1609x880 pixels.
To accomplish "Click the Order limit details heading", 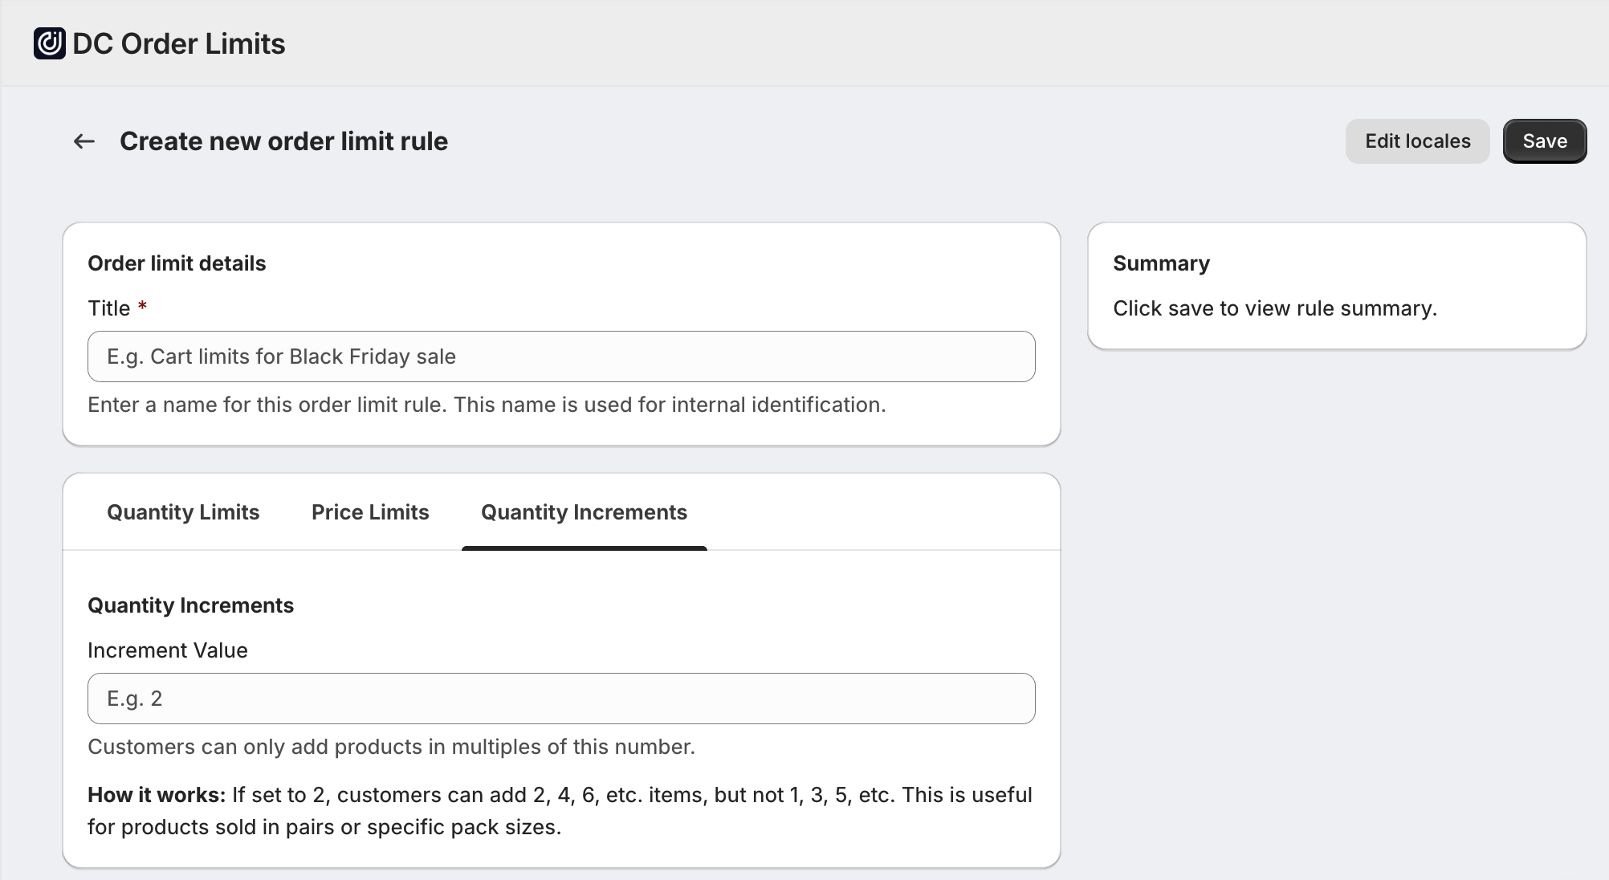I will pyautogui.click(x=177, y=263).
